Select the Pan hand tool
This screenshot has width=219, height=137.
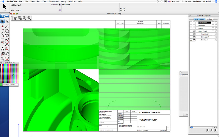point(16,18)
